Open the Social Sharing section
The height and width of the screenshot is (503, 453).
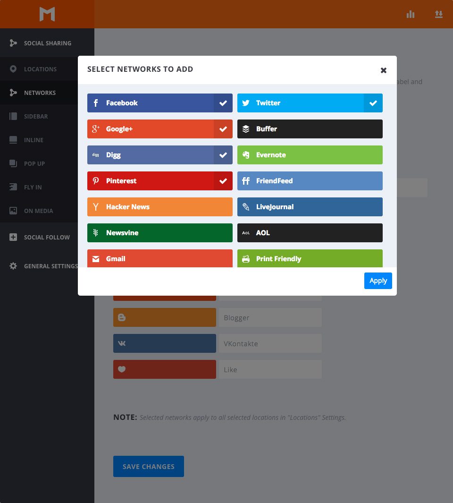47,43
